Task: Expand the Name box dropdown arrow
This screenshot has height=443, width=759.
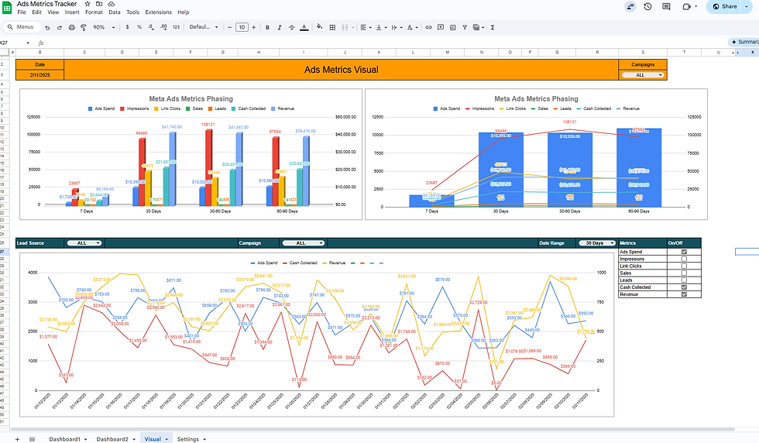Action: coord(28,43)
